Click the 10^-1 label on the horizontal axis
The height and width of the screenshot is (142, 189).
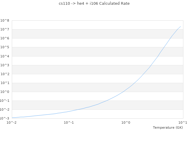click(x=69, y=122)
